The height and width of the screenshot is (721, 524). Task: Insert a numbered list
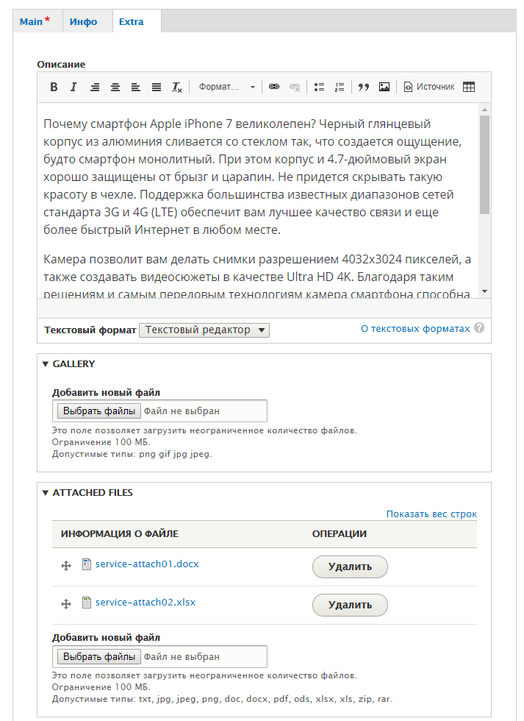(339, 87)
